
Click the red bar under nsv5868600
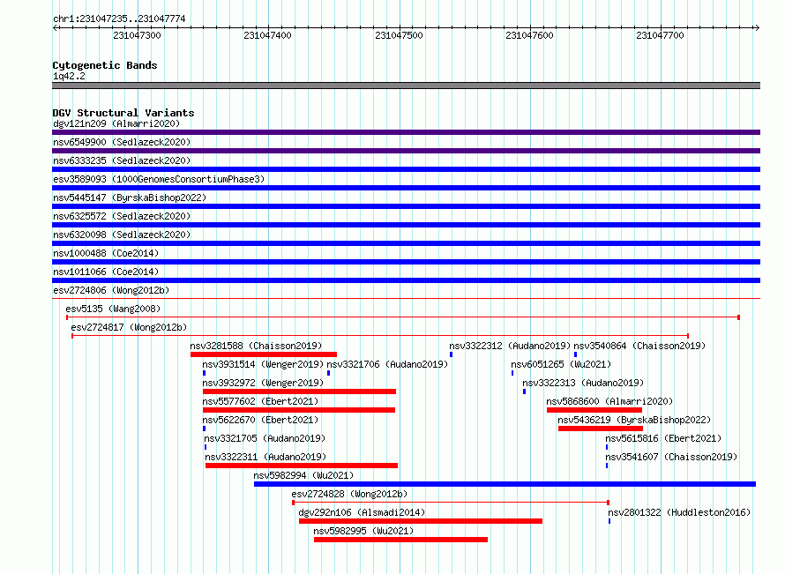(x=594, y=410)
